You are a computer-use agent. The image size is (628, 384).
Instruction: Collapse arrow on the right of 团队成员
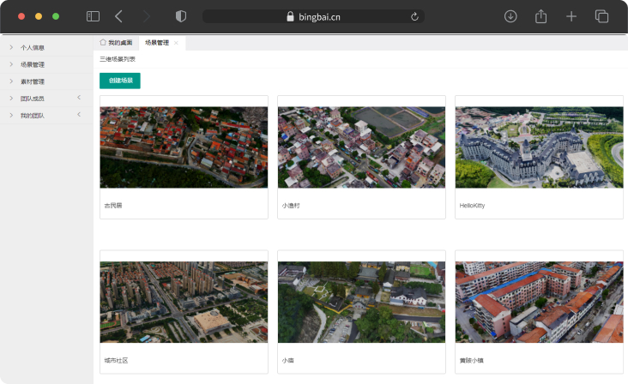tap(79, 98)
